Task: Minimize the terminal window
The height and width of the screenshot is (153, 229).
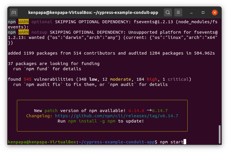Action: pos(192,12)
